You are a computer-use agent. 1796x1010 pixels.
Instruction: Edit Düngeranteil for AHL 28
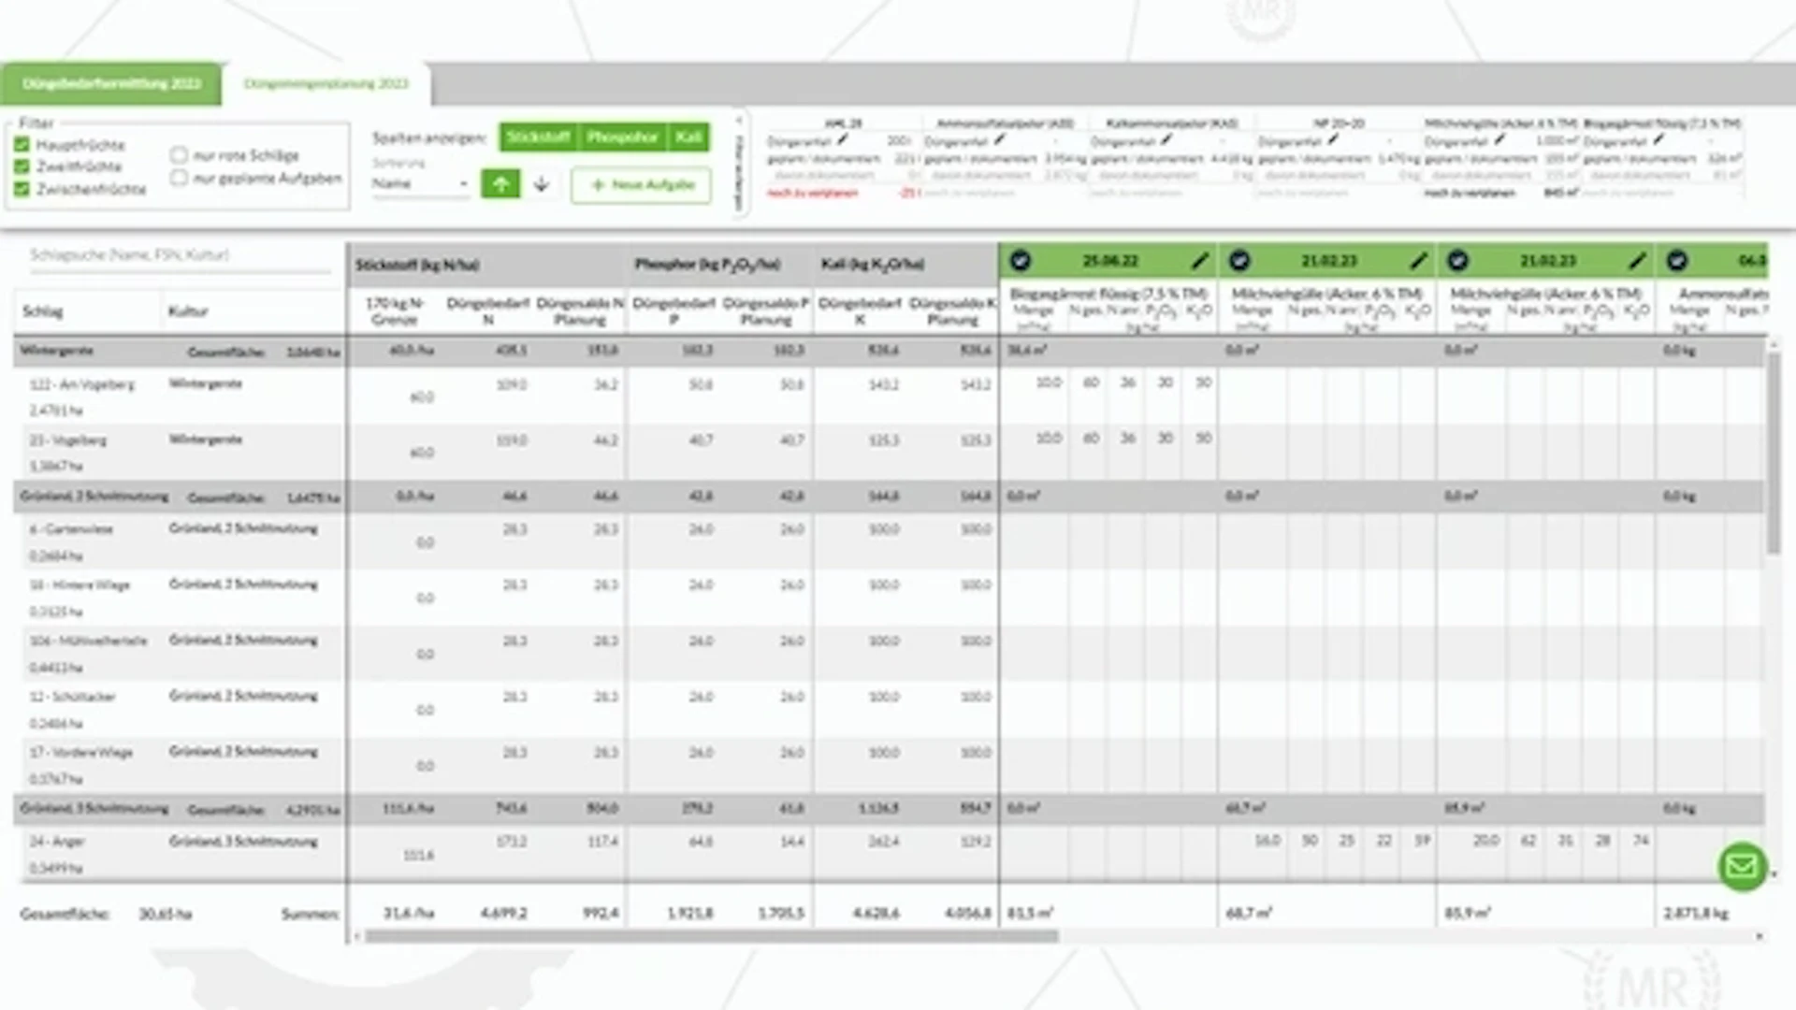tap(843, 140)
